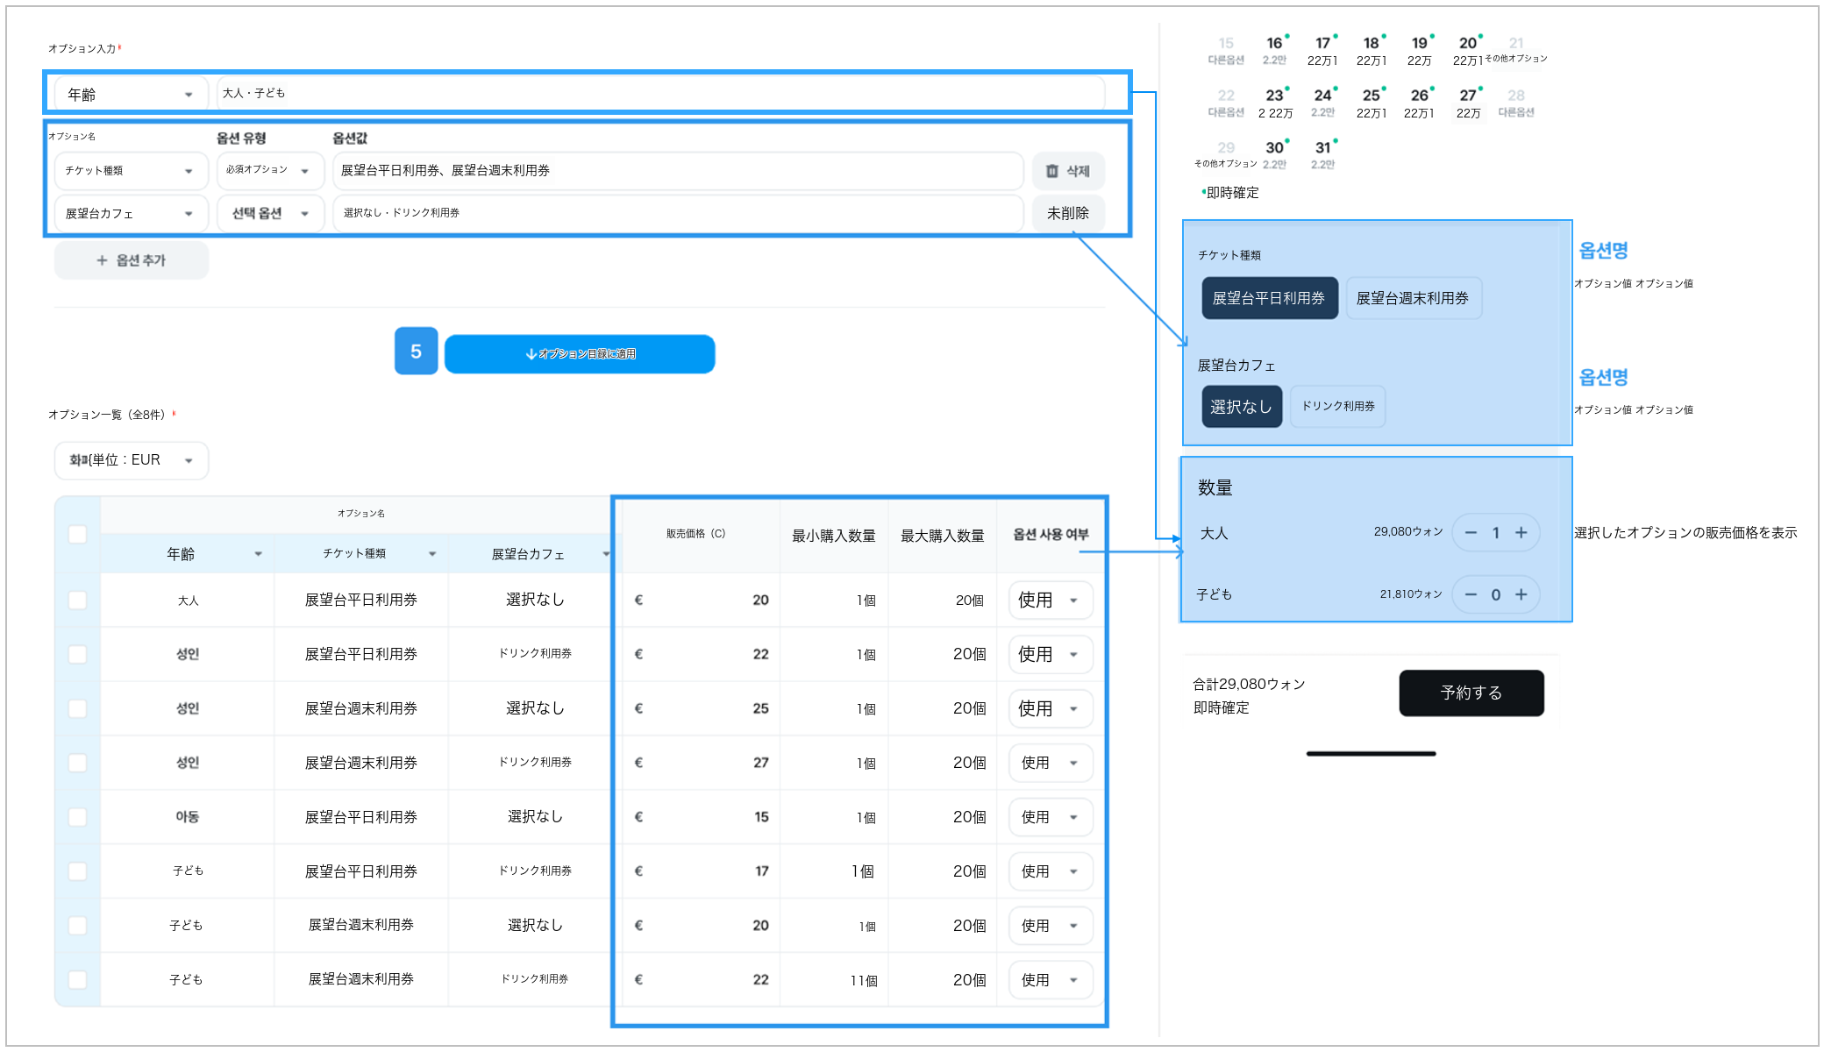Expand the チケット種類 column header filter
The width and height of the screenshot is (1824, 1052).
coord(432,554)
